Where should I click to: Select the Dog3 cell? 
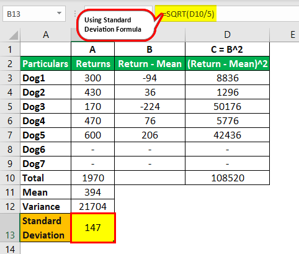point(45,106)
